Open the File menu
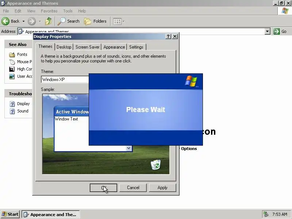This screenshot has height=219, width=292. point(6,11)
